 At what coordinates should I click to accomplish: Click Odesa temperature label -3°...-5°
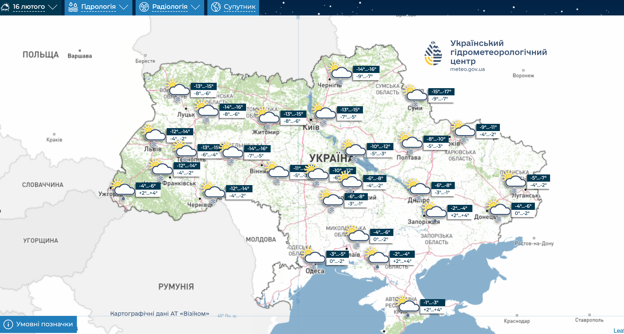337,254
